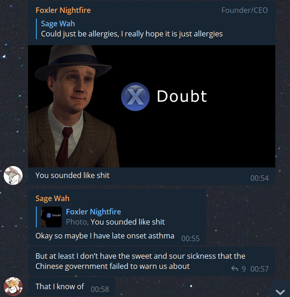Viewport: 290px width, 297px height.
Task: Click the reply arrow icon showing 9 replies
Action: pyautogui.click(x=235, y=268)
